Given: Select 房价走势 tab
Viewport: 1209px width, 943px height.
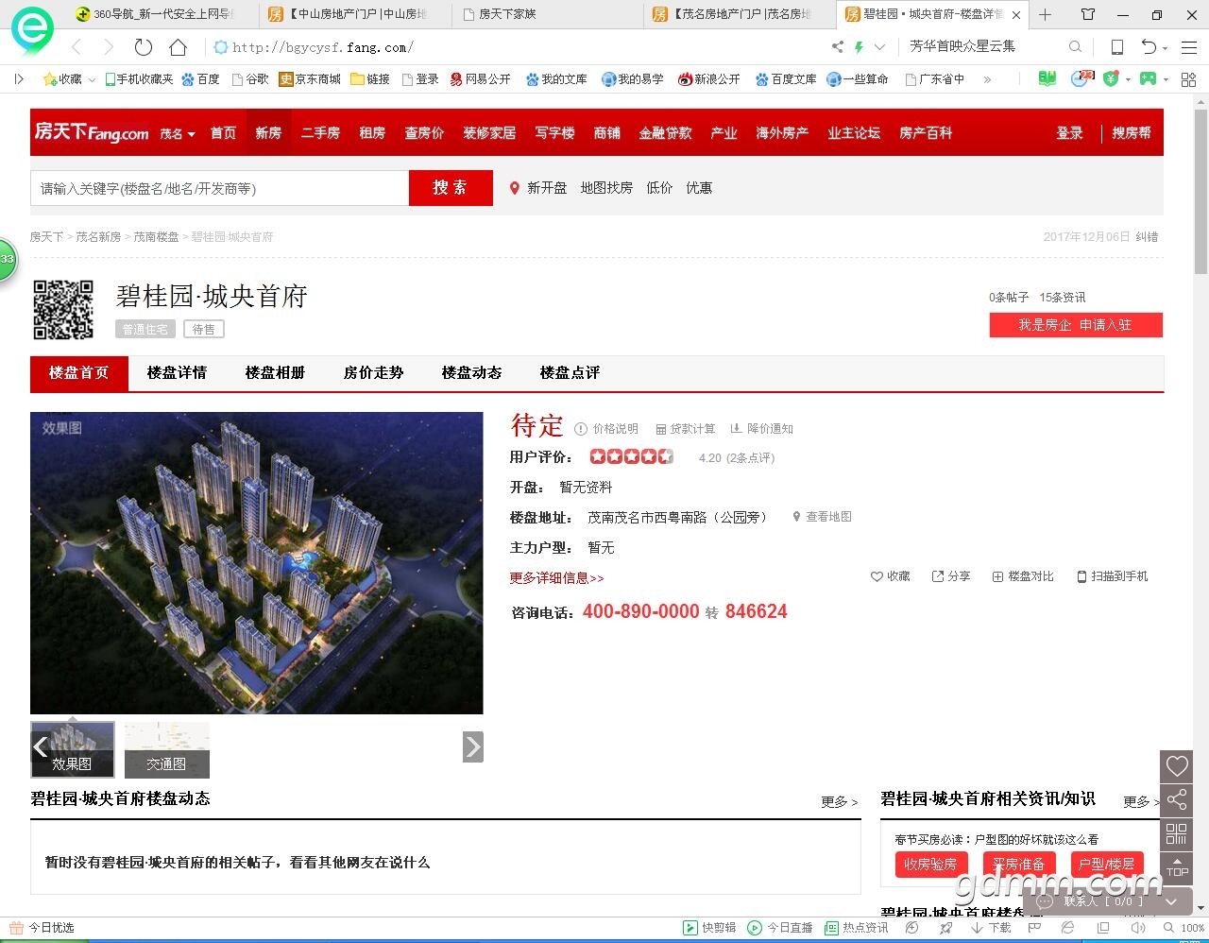Looking at the screenshot, I should [373, 373].
